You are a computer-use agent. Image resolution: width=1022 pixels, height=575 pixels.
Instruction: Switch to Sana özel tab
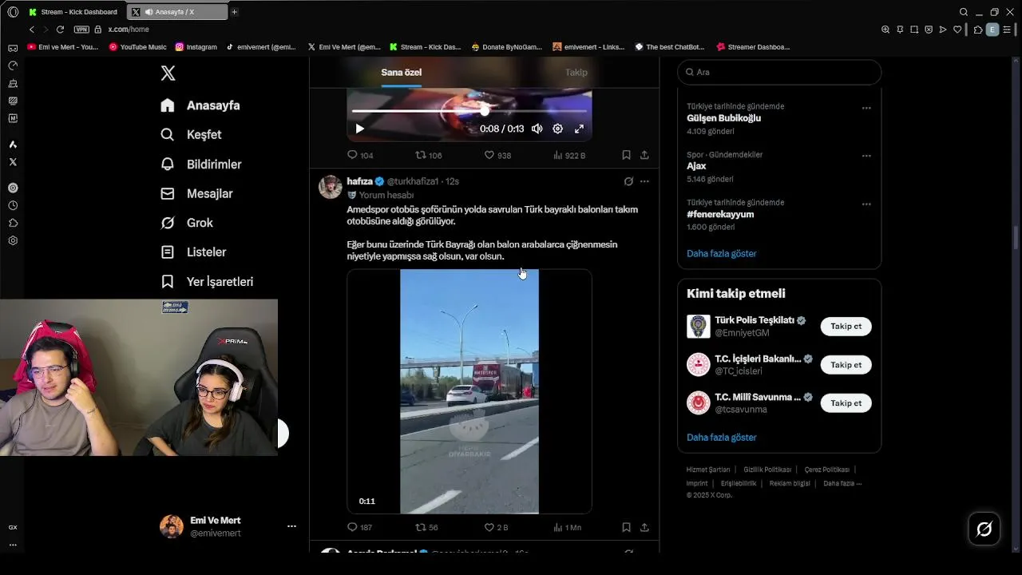[401, 72]
